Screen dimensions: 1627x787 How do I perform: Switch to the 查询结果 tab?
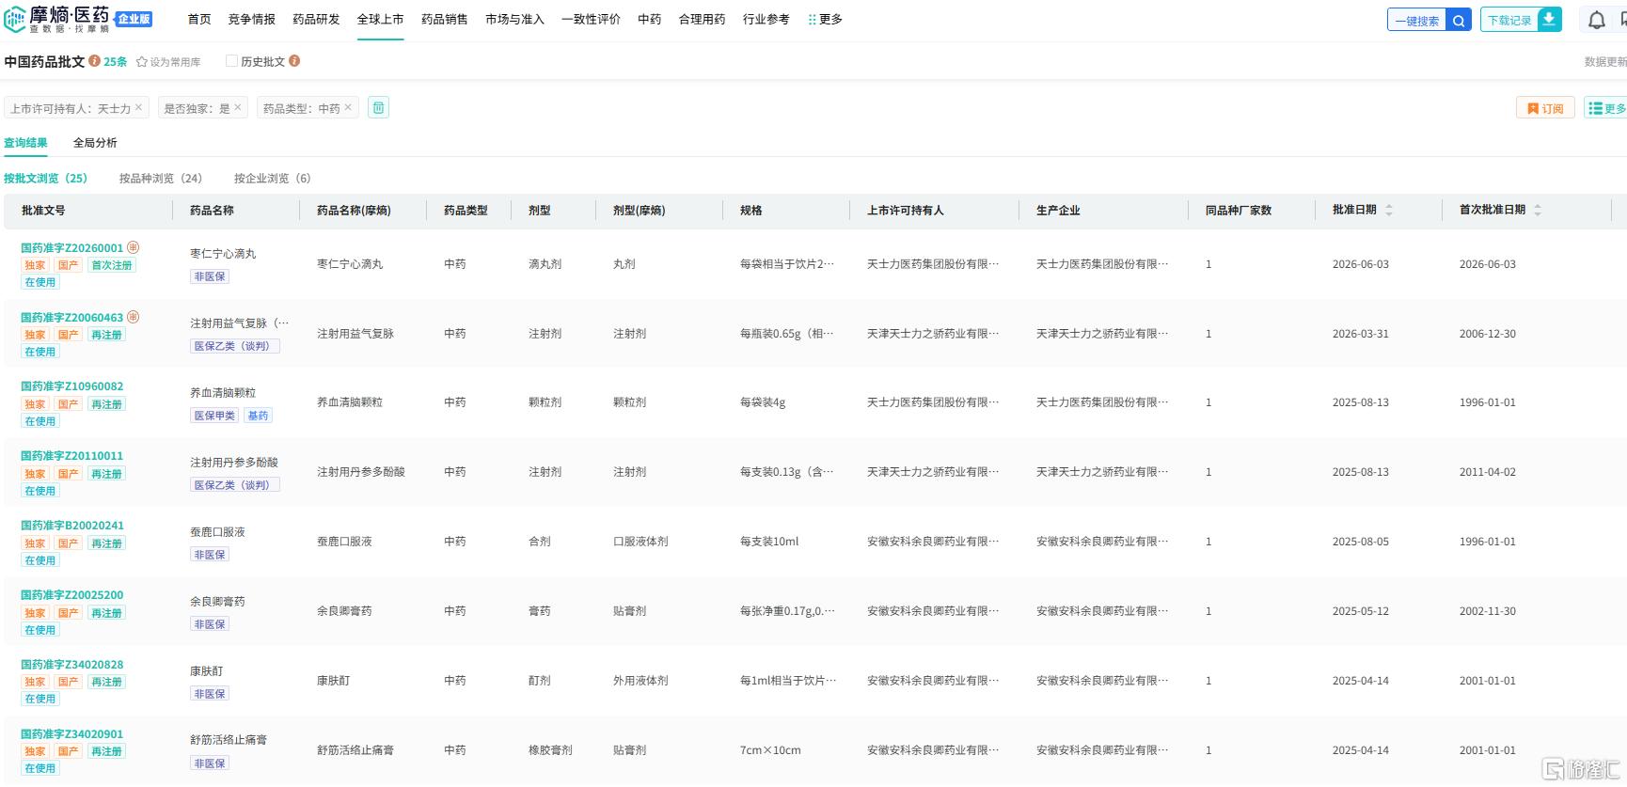25,143
